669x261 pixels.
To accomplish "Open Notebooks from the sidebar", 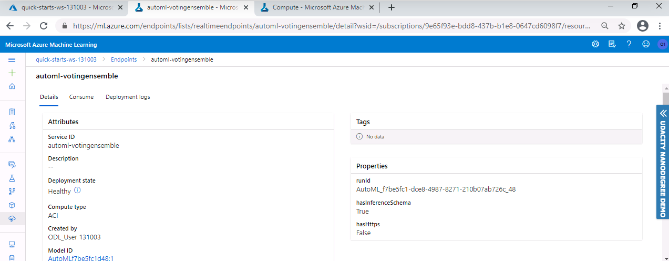I will pos(12,112).
